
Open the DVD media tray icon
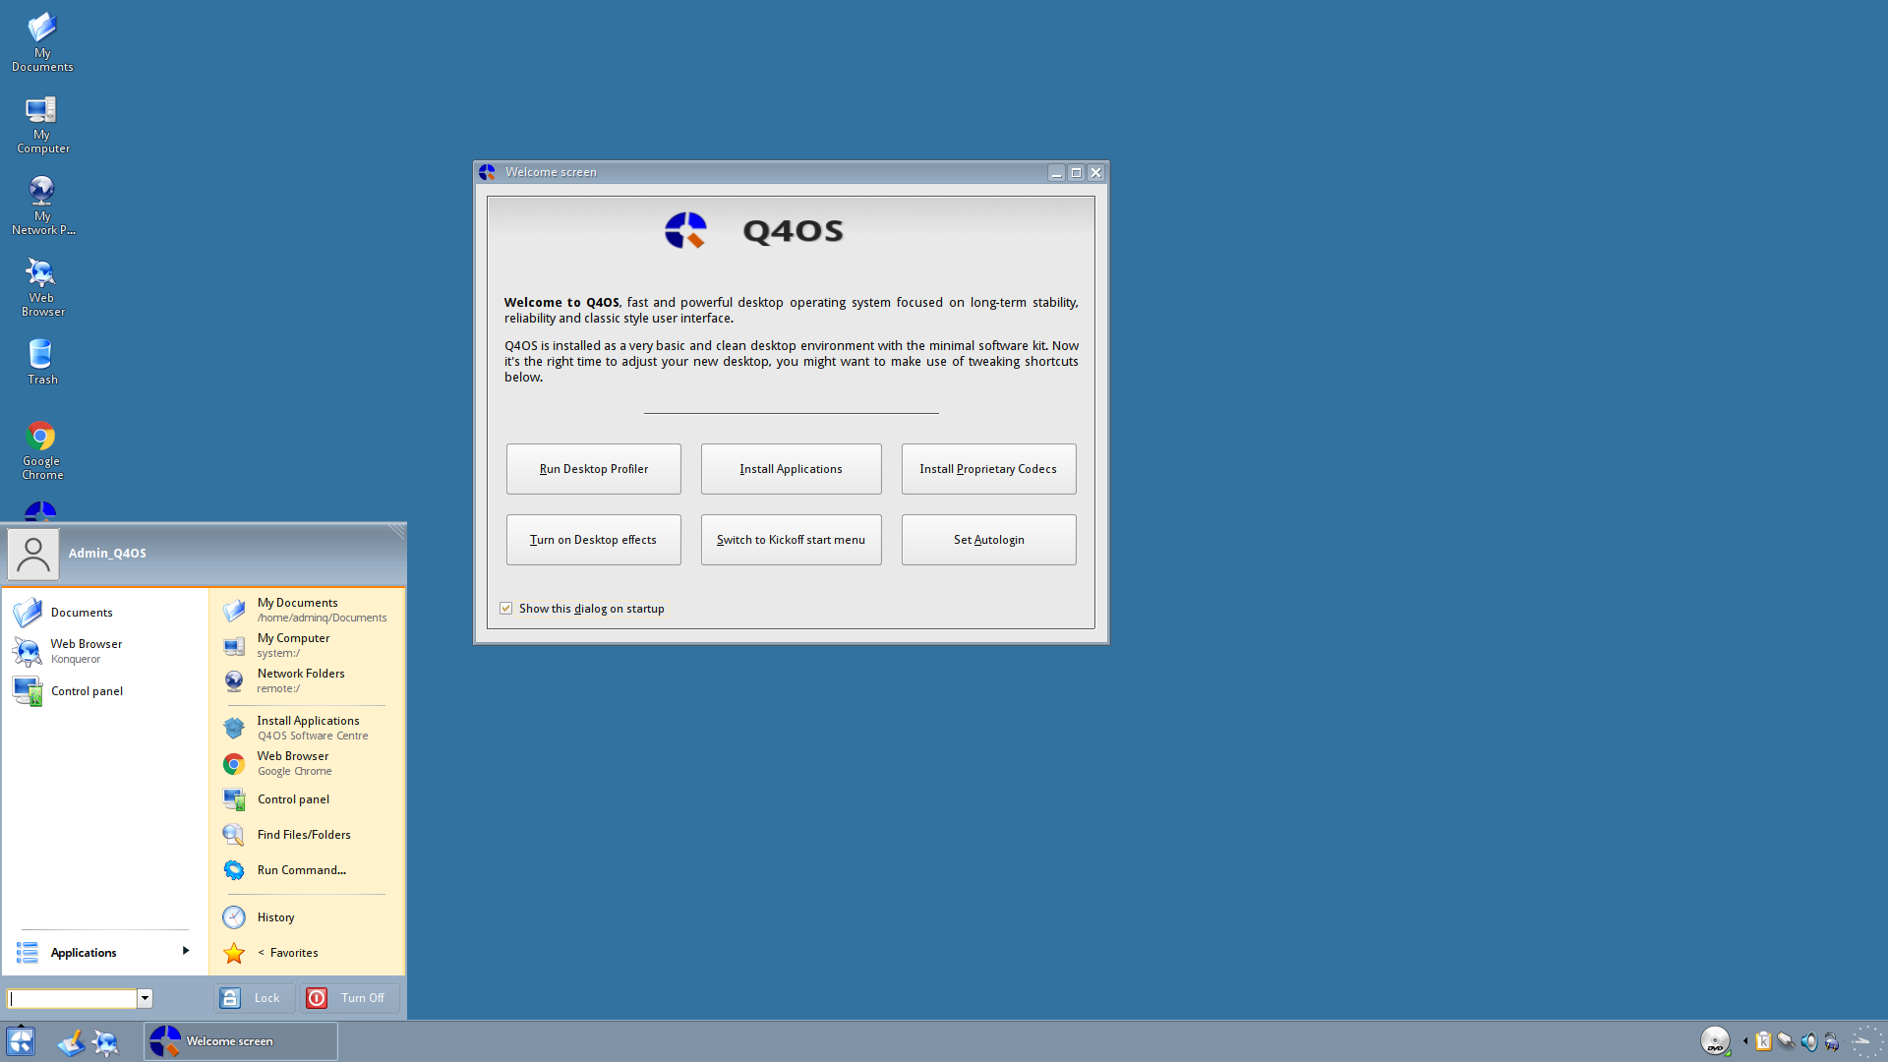[x=1716, y=1040]
